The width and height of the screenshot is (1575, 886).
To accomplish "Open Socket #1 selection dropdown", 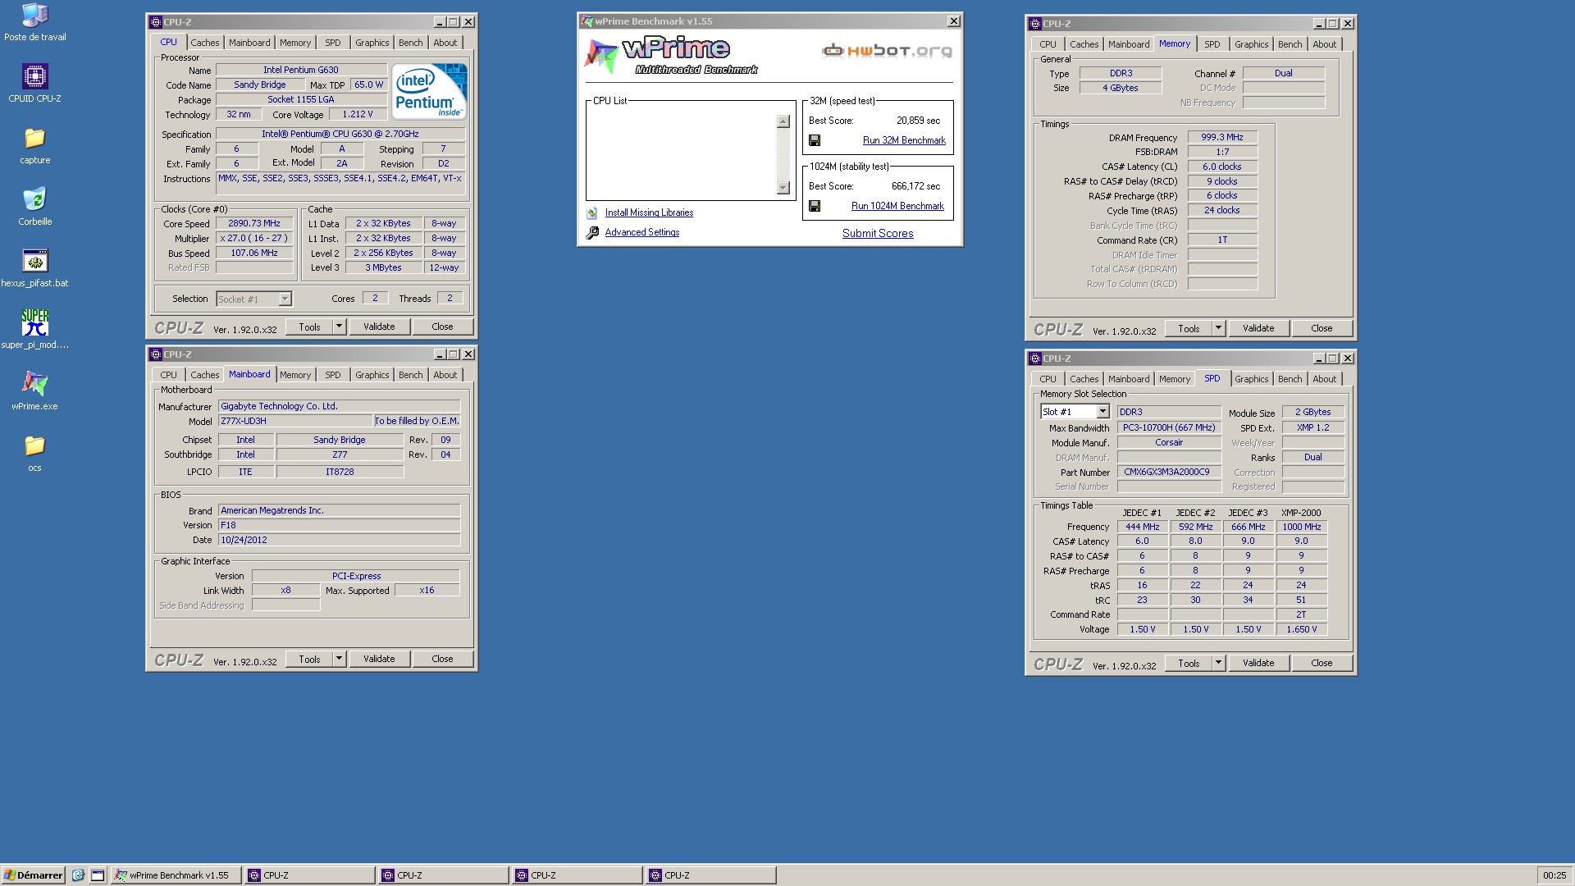I will point(285,299).
